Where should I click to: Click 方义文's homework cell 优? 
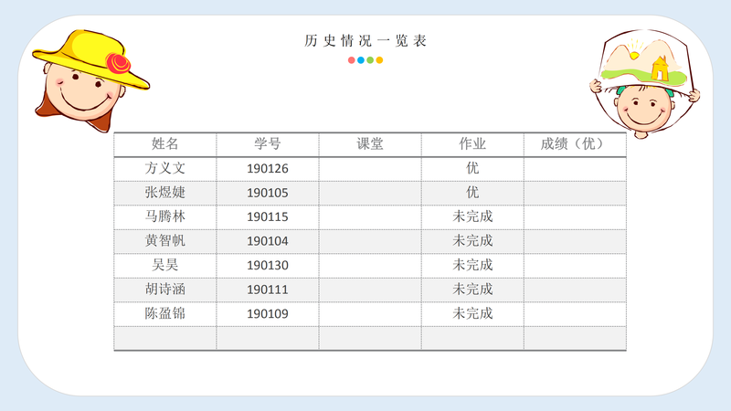pos(472,168)
